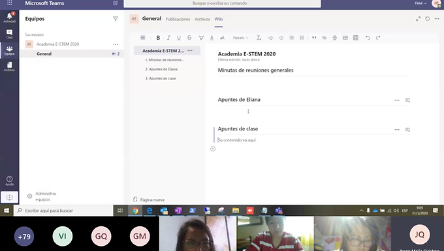
Task: Insert a bulleted list
Action: (x=291, y=38)
